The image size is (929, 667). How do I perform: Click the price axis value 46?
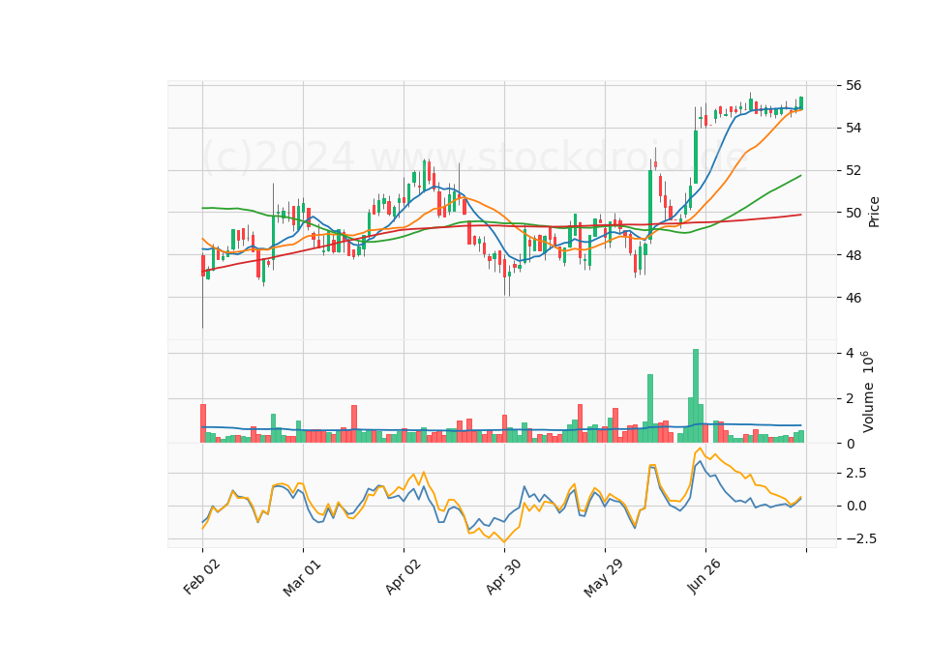[854, 298]
